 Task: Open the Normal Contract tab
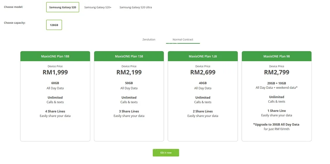(x=183, y=39)
